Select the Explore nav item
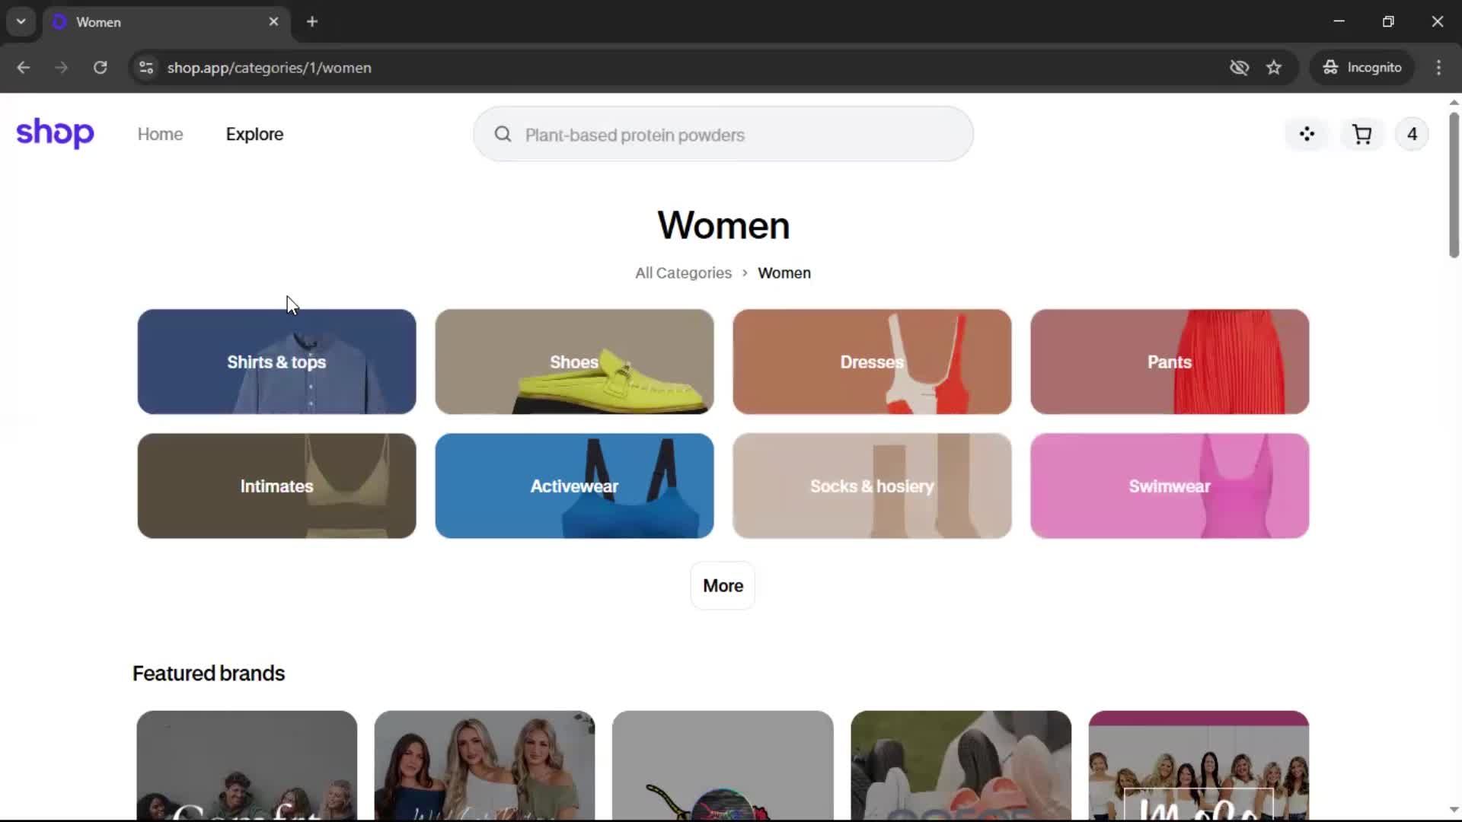The width and height of the screenshot is (1462, 822). 254,135
